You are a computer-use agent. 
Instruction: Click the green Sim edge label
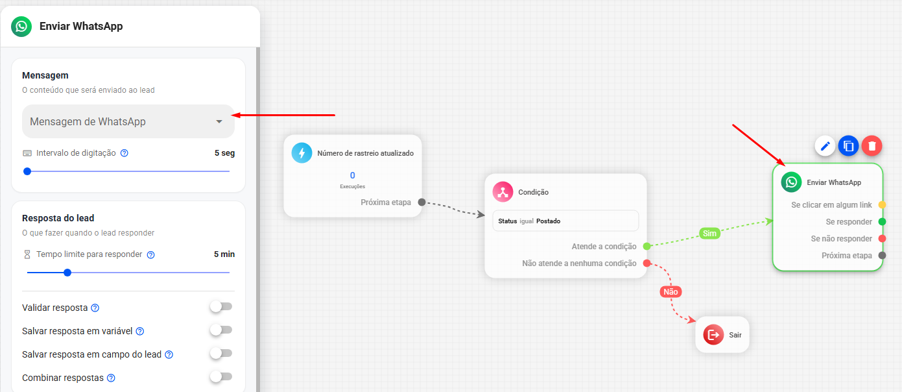(709, 233)
